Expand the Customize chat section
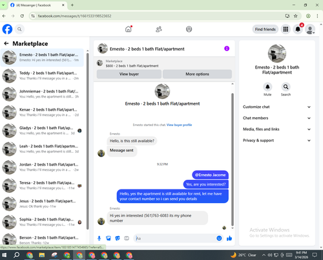 [276, 107]
